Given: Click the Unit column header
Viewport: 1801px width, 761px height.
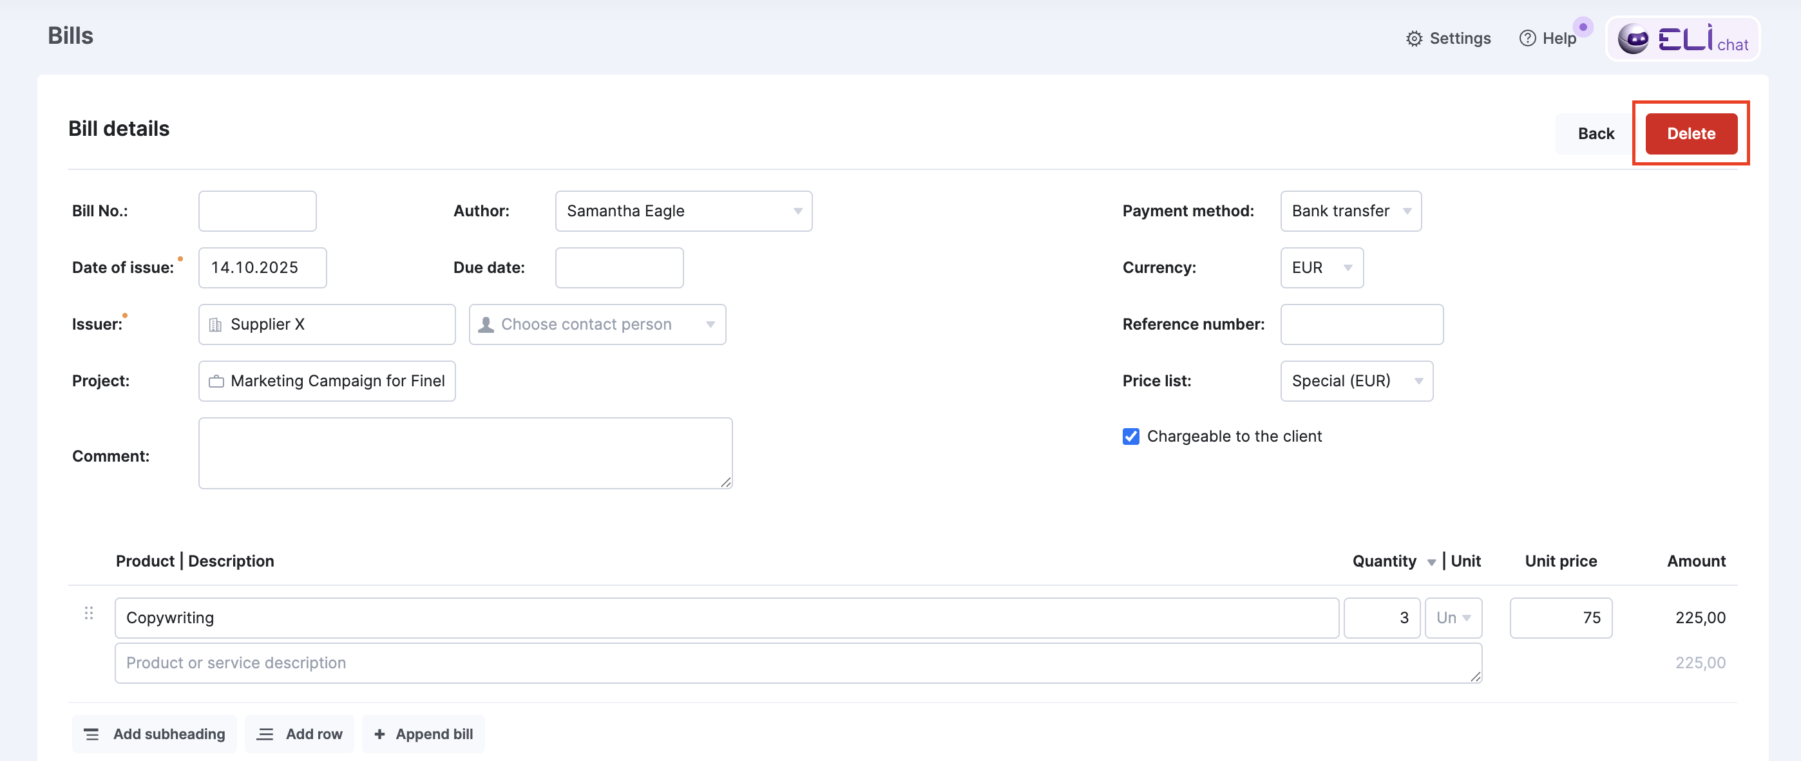Looking at the screenshot, I should (1465, 561).
